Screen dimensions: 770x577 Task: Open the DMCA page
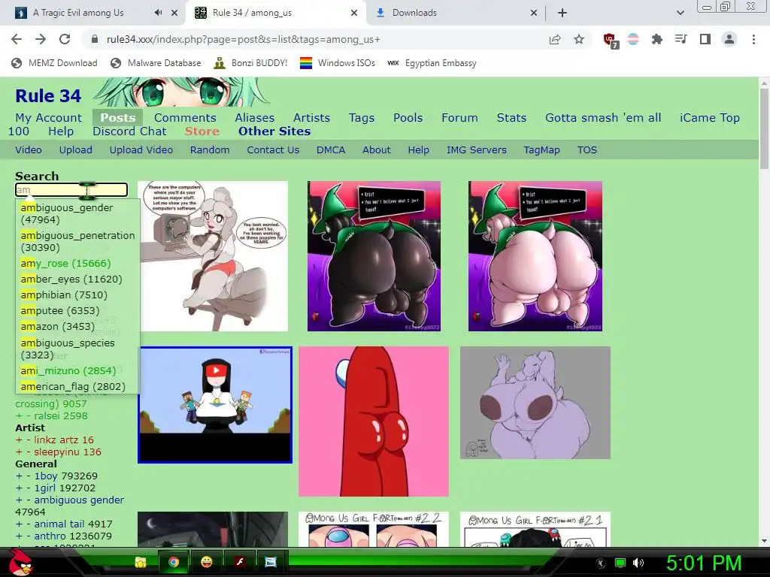coord(331,150)
